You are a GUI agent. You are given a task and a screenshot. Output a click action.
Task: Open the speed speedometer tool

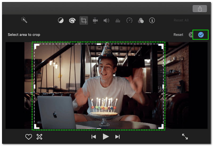click(129, 21)
